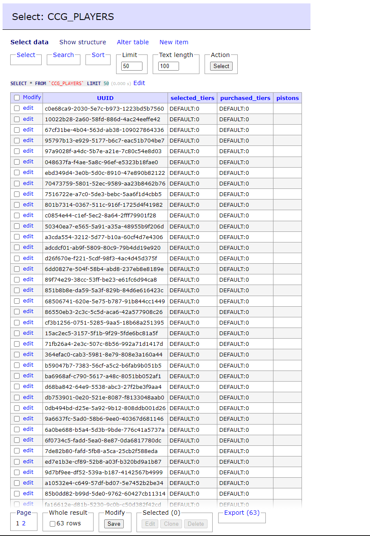Viewport: 370px width, 536px height.
Task: Click UUID 6dd0827e-504f-58b4-abd8-237eb8e8189e
Action: pyautogui.click(x=104, y=269)
